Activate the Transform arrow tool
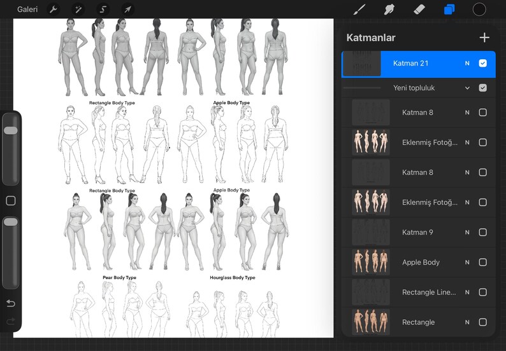Image resolution: width=506 pixels, height=351 pixels. (x=128, y=10)
